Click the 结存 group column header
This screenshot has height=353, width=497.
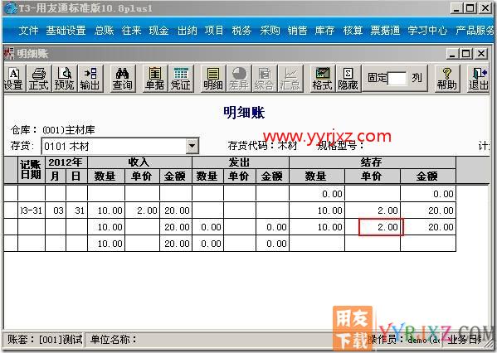pyautogui.click(x=373, y=162)
